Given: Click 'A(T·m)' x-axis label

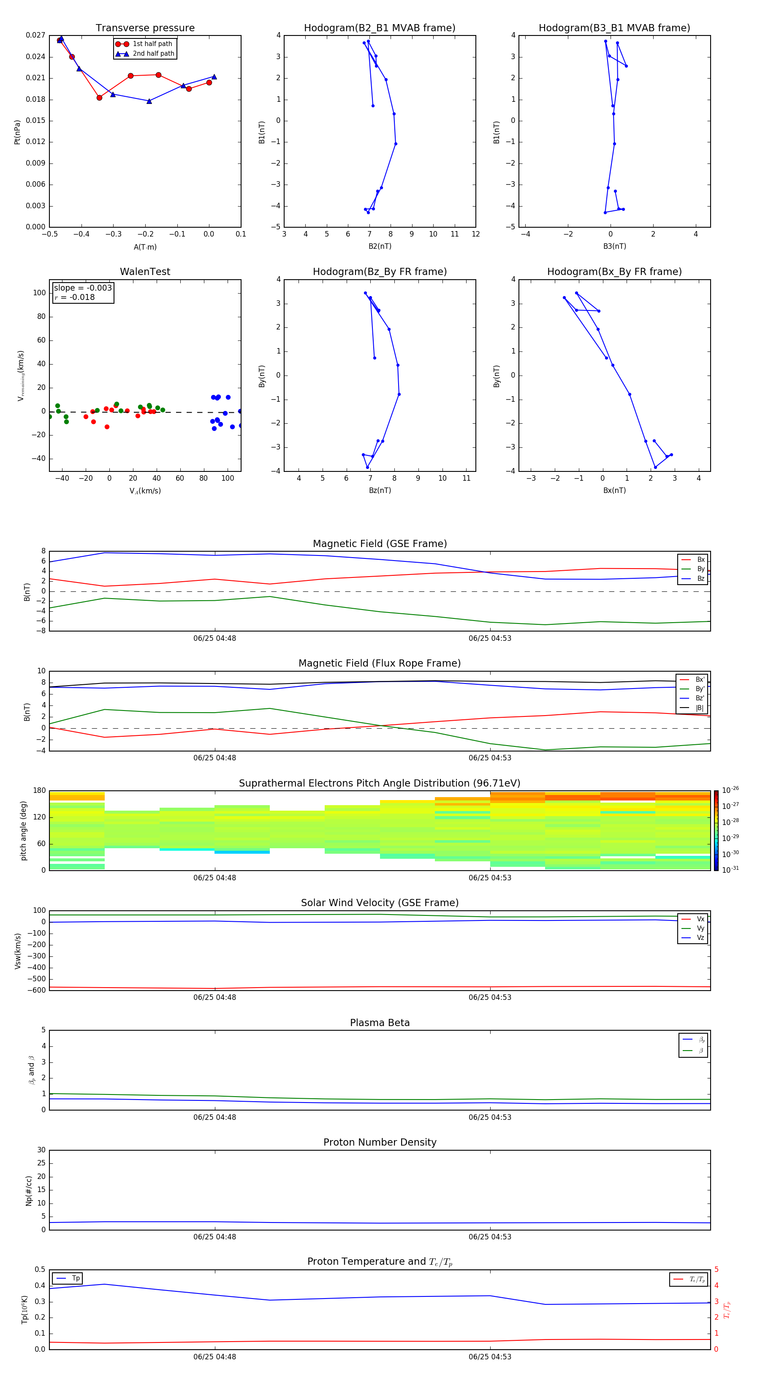Looking at the screenshot, I should 145,247.
